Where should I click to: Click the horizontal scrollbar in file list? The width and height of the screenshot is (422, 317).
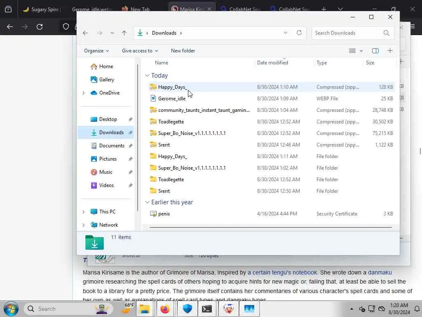point(270,227)
